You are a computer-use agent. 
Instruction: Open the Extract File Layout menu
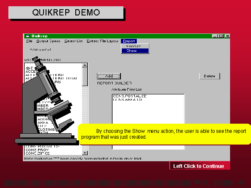[x=103, y=41]
